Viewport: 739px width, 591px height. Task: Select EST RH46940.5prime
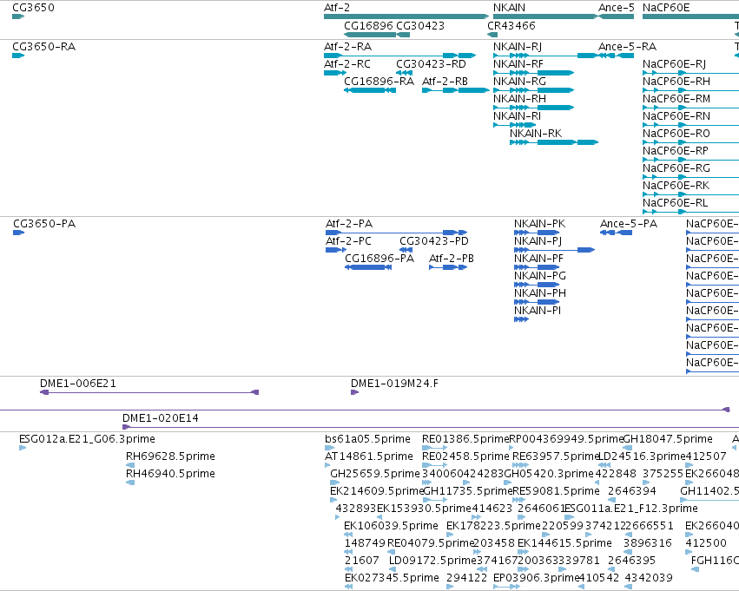click(170, 474)
